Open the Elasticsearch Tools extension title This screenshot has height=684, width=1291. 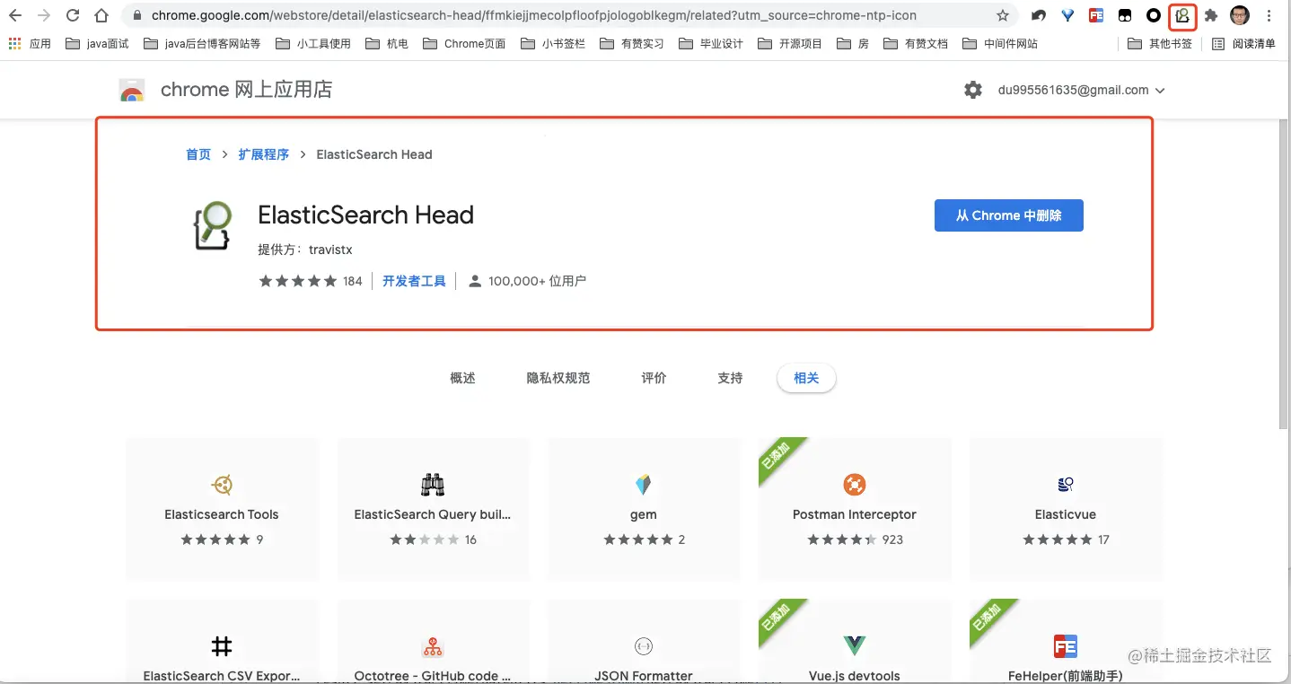tap(222, 514)
